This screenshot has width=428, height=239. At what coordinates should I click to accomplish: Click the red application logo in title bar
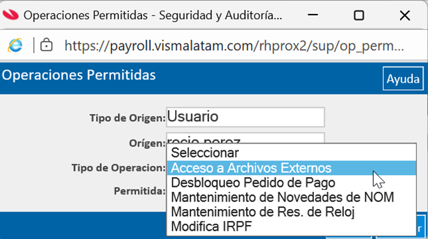click(11, 15)
